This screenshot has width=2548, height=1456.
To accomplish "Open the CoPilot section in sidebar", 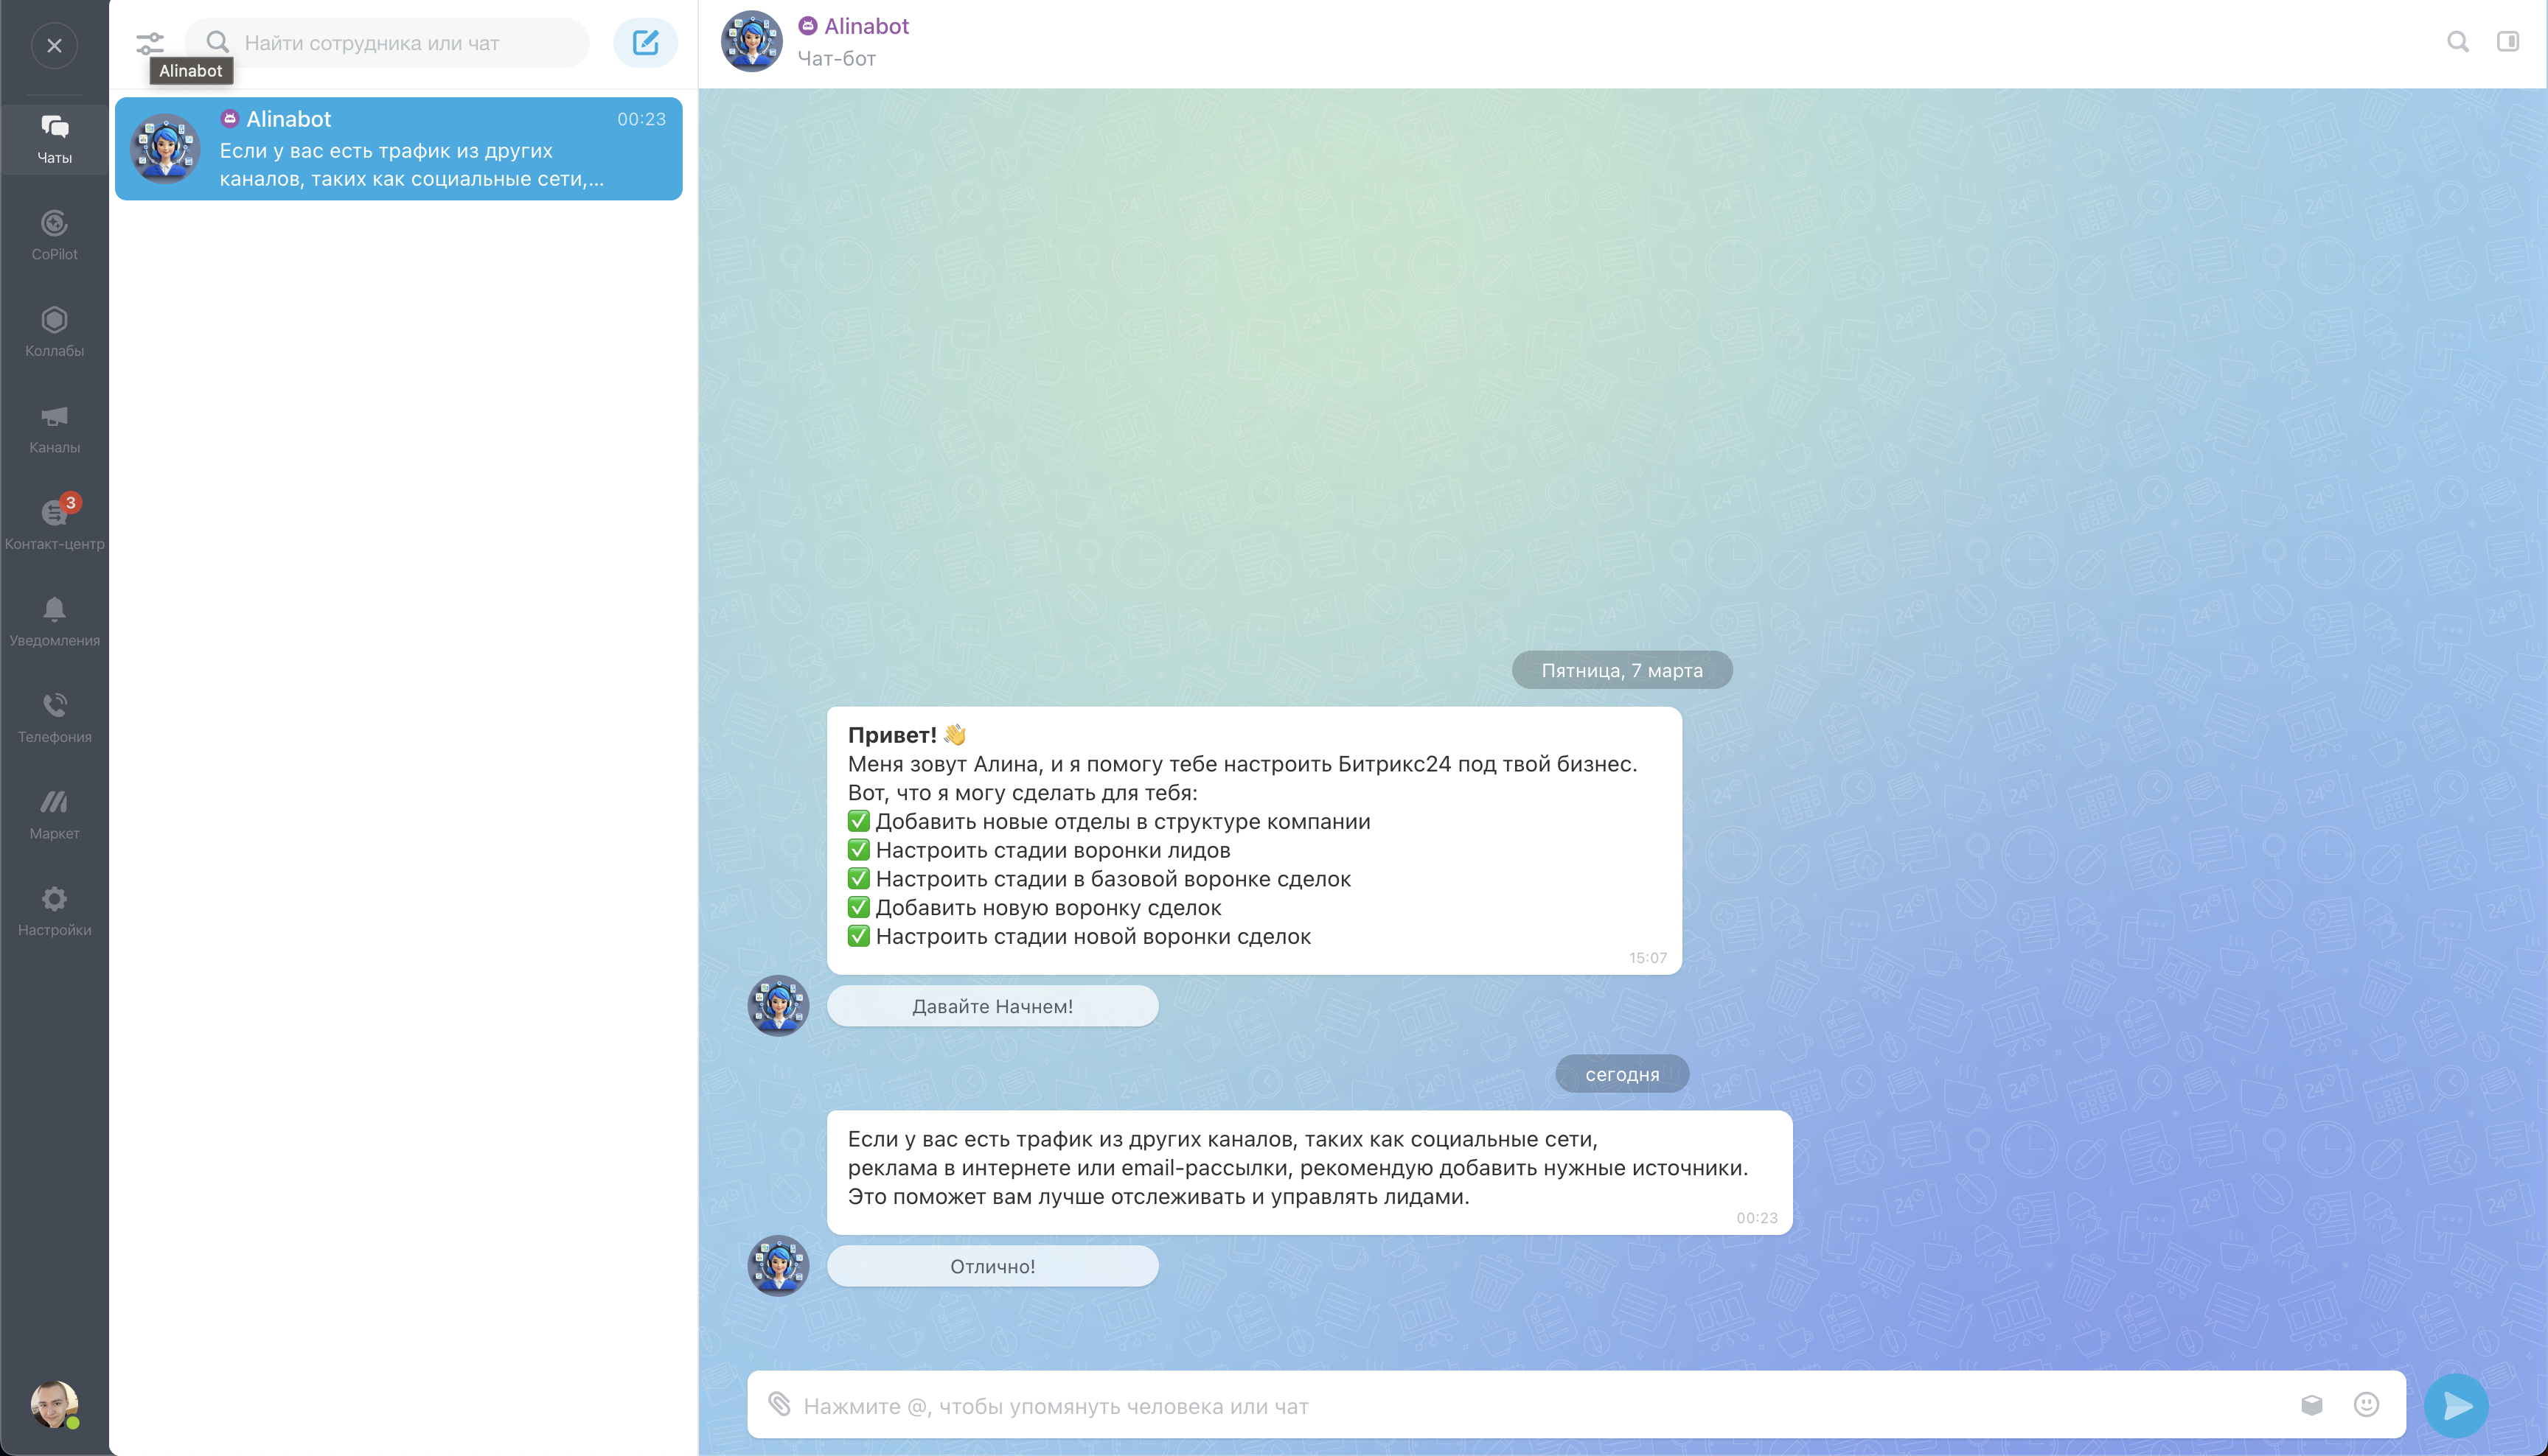I will [x=54, y=234].
